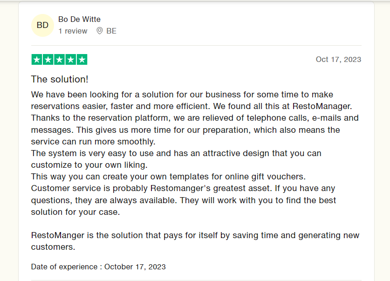Screen dimensions: 390x281
Task: Click the Oct 17, 2023 review date
Action: (338, 60)
